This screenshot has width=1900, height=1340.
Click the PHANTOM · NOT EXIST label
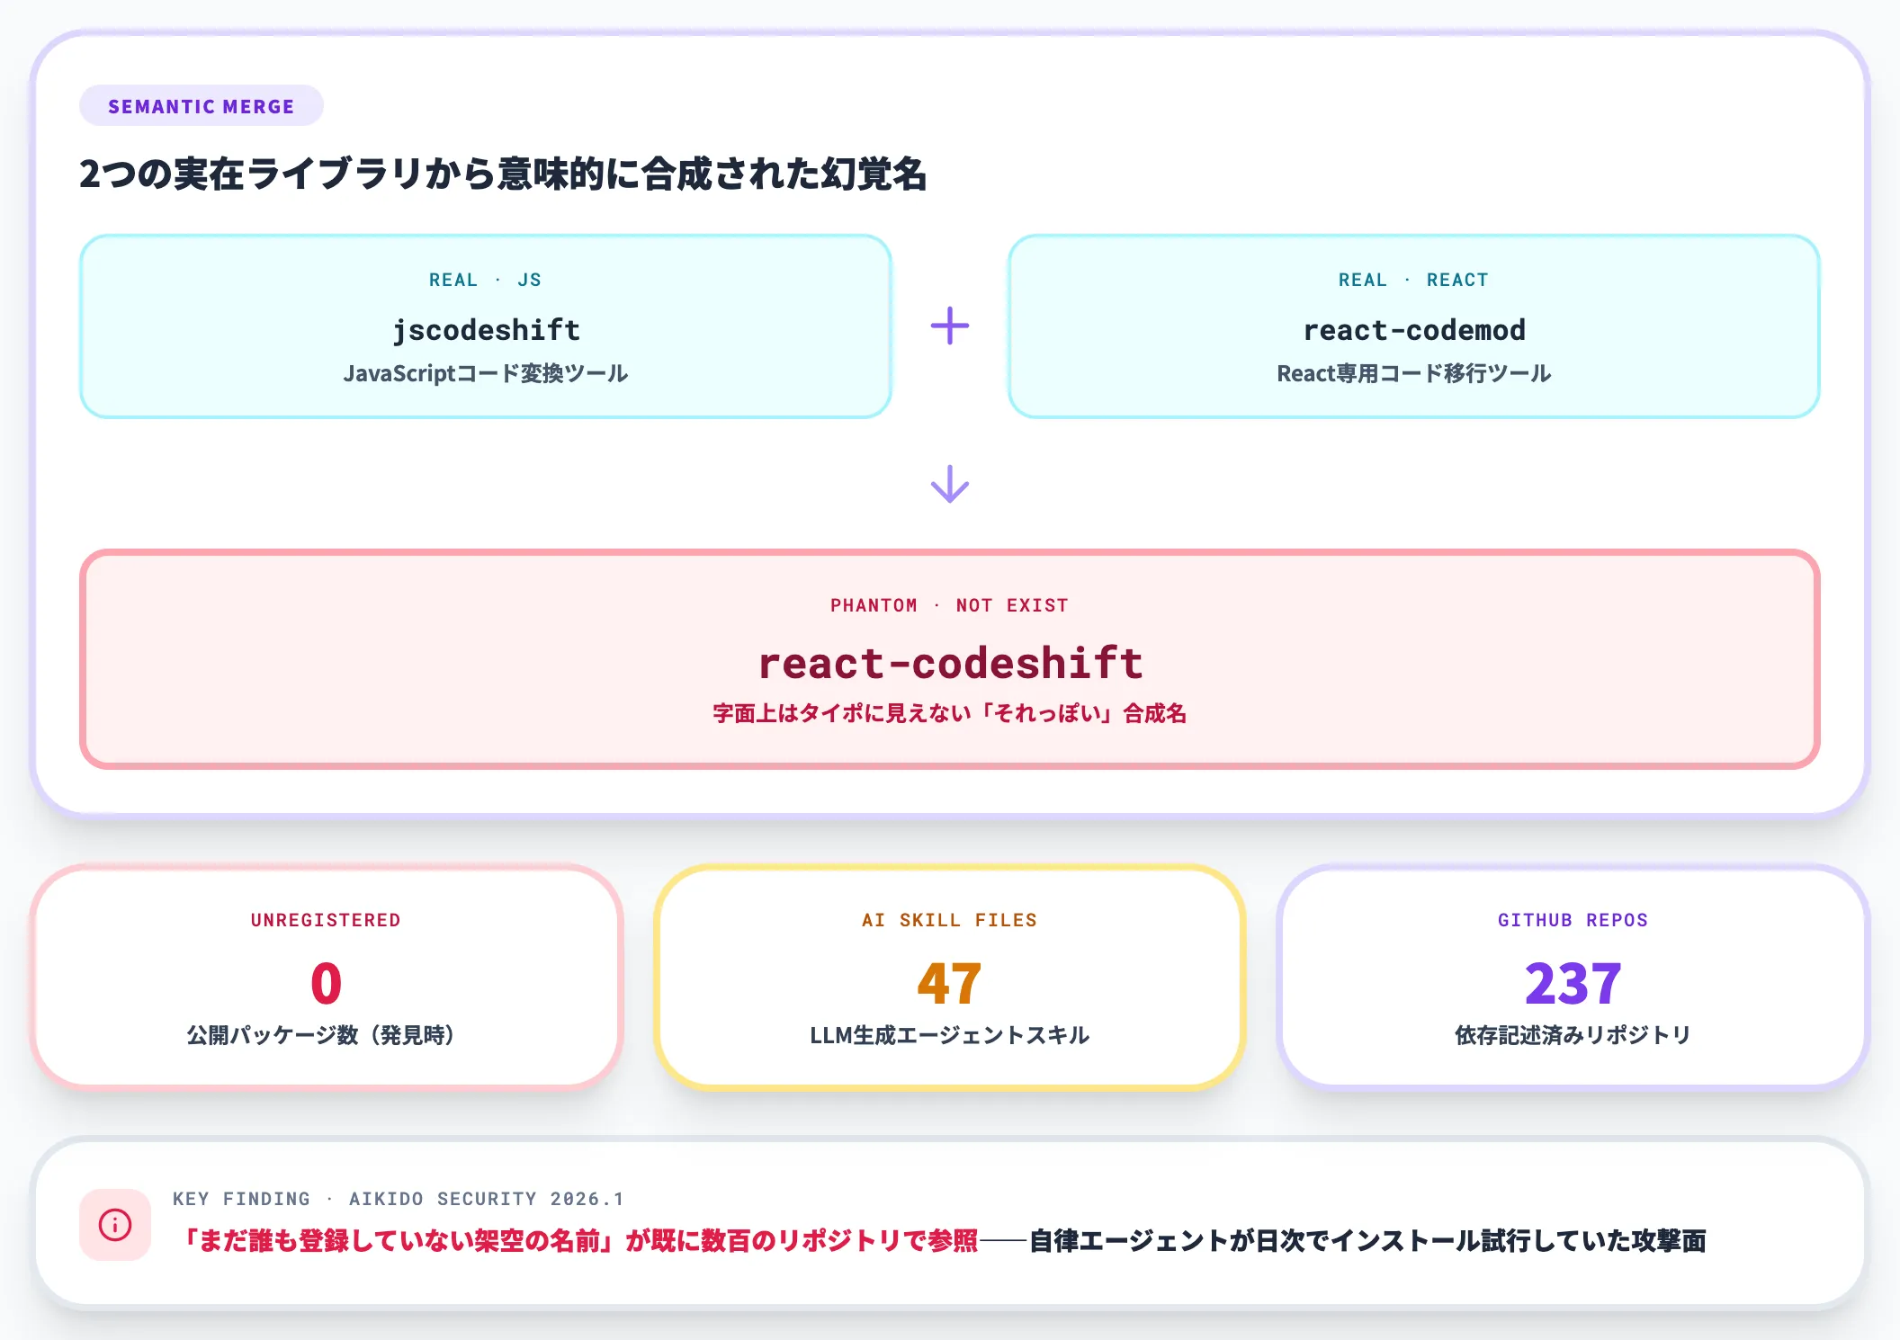pyautogui.click(x=950, y=605)
